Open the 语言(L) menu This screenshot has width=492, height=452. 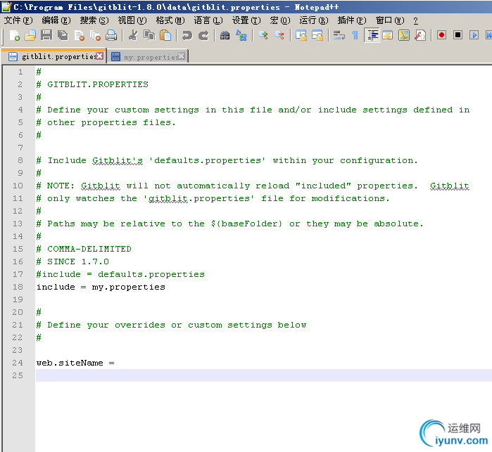pyautogui.click(x=208, y=20)
